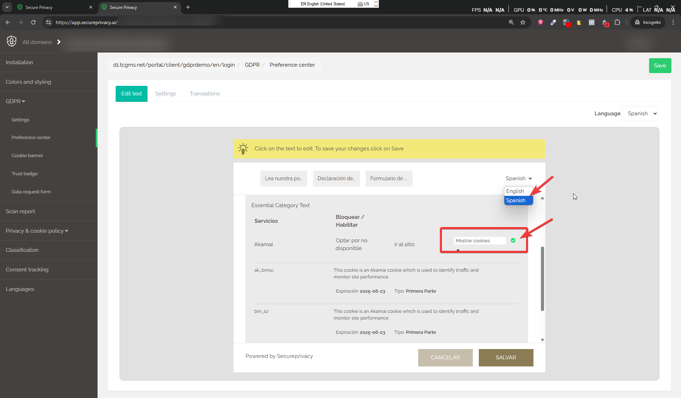681x398 pixels.
Task: Expand the Privacy & cookie policy section
Action: tap(37, 231)
